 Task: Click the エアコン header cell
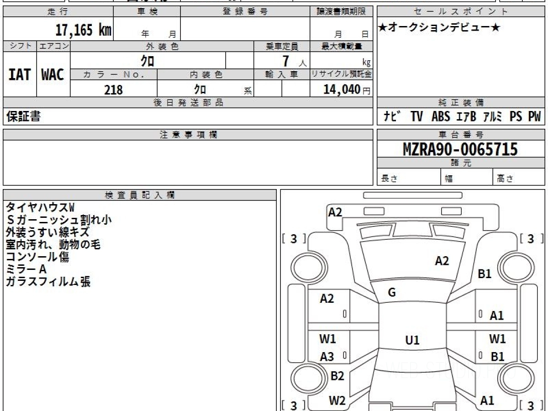tap(53, 46)
